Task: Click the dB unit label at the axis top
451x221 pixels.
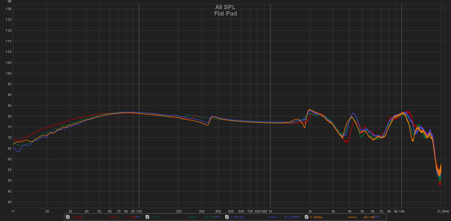Action: click(10, 1)
